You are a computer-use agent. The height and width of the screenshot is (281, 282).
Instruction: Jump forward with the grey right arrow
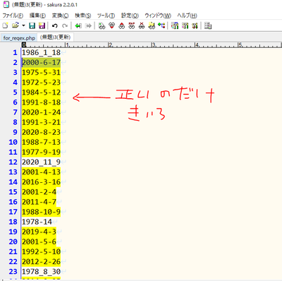pyautogui.click(x=88, y=25)
